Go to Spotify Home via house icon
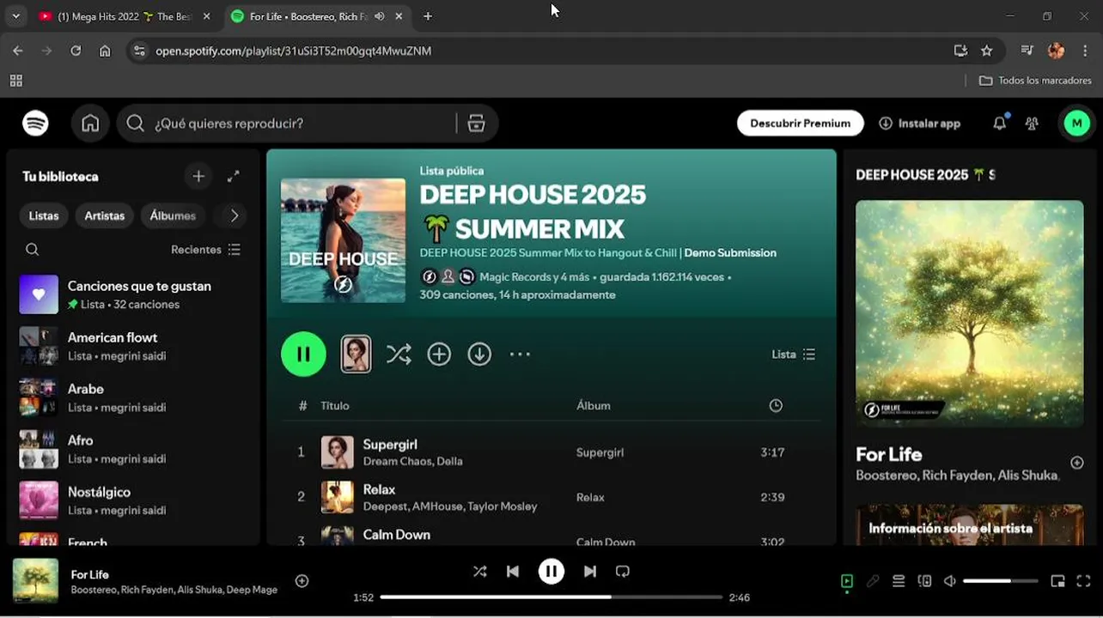The image size is (1103, 618). point(90,124)
